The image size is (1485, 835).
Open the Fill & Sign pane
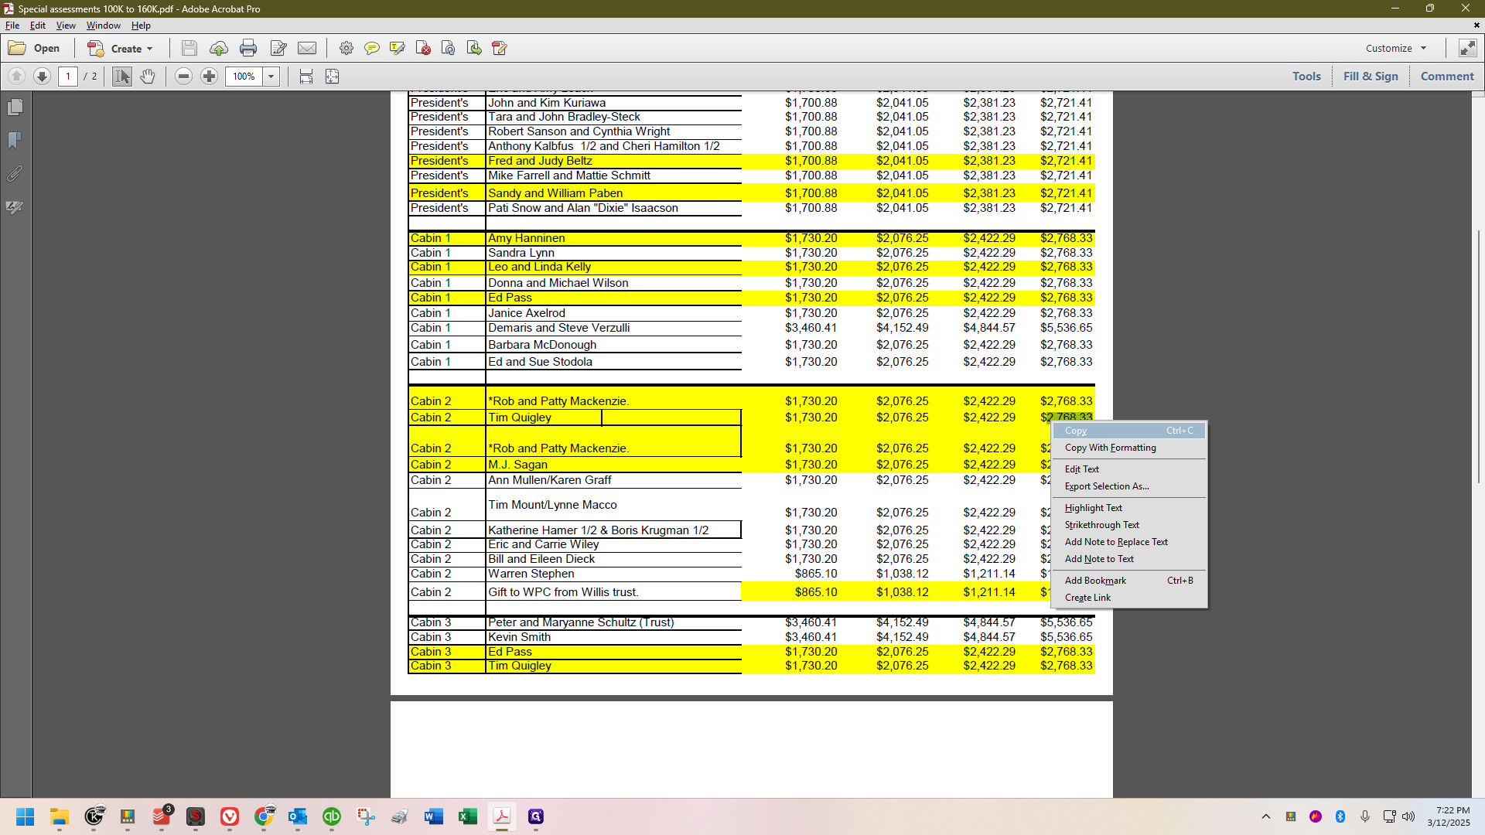pos(1371,76)
